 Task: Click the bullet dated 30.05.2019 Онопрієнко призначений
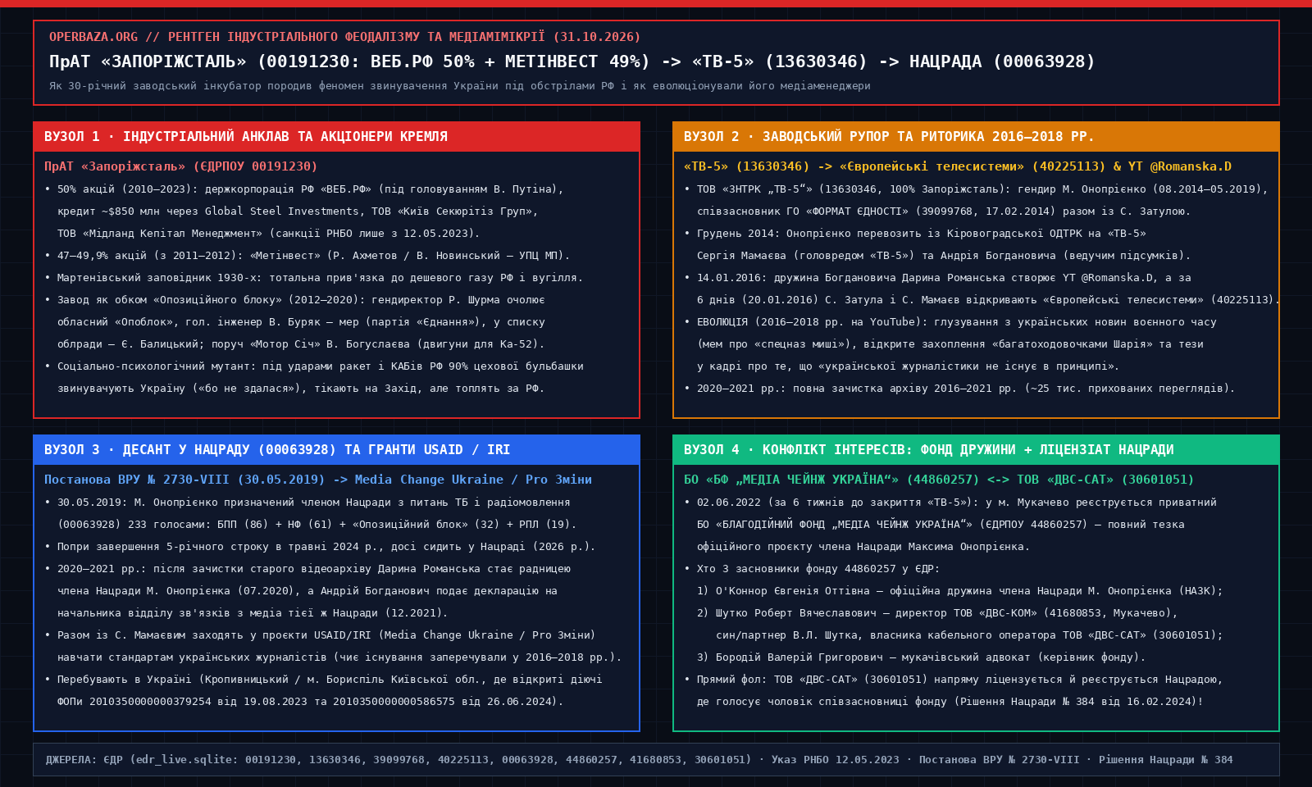coord(307,503)
